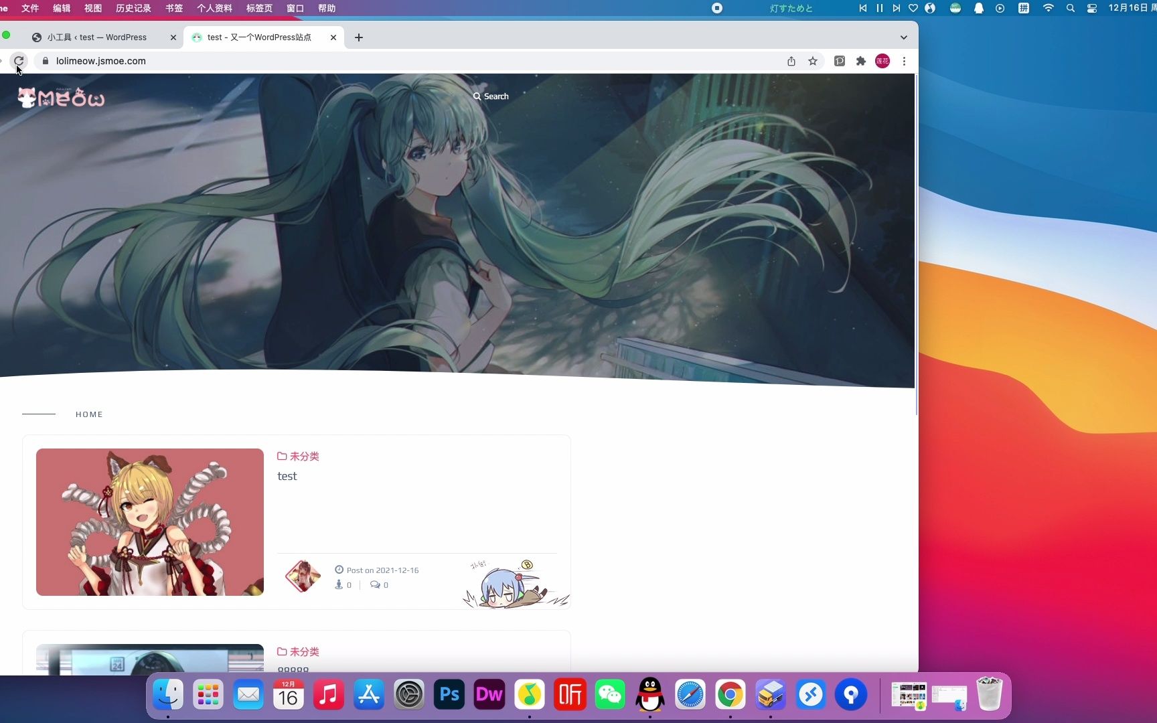Bookmark this page with the star icon

coord(813,61)
